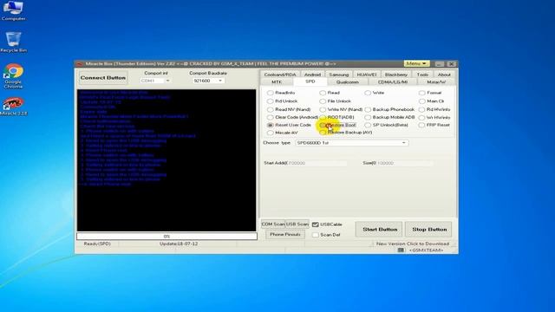
Task: Click the Start Addr input field
Action: 317,163
